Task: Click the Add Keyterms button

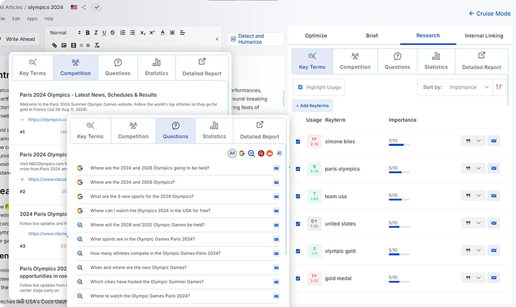Action: pos(312,106)
